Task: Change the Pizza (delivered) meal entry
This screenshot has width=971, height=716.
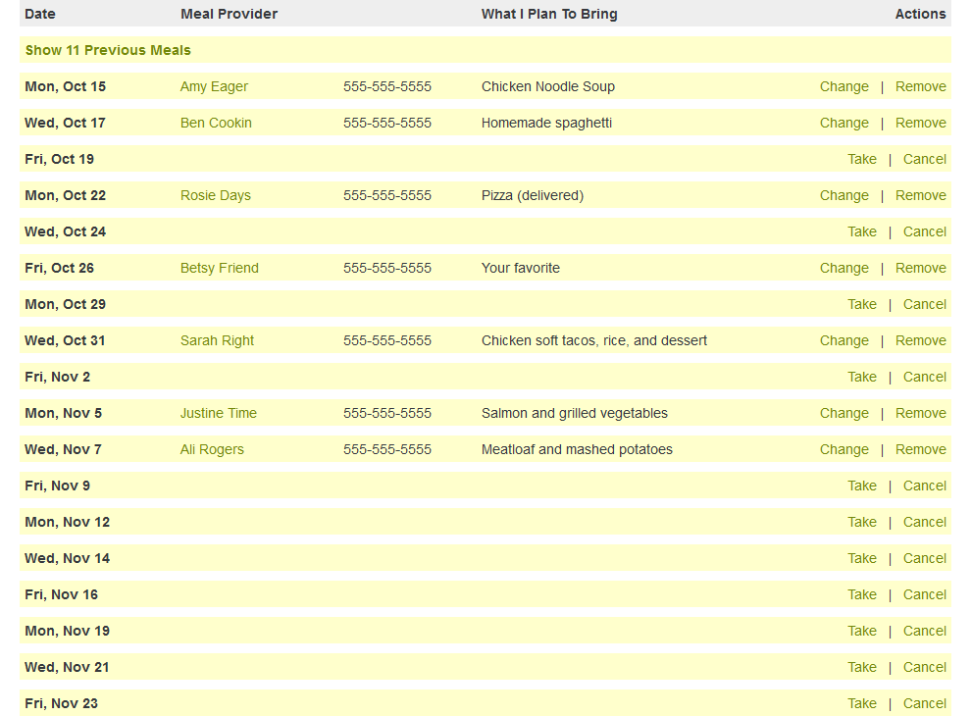Action: point(843,195)
